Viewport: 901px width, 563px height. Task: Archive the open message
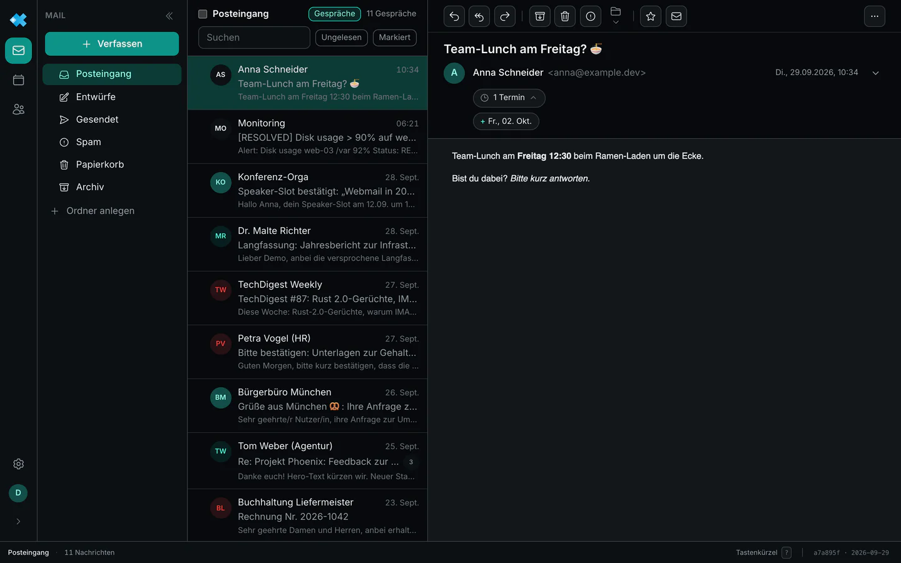(540, 16)
